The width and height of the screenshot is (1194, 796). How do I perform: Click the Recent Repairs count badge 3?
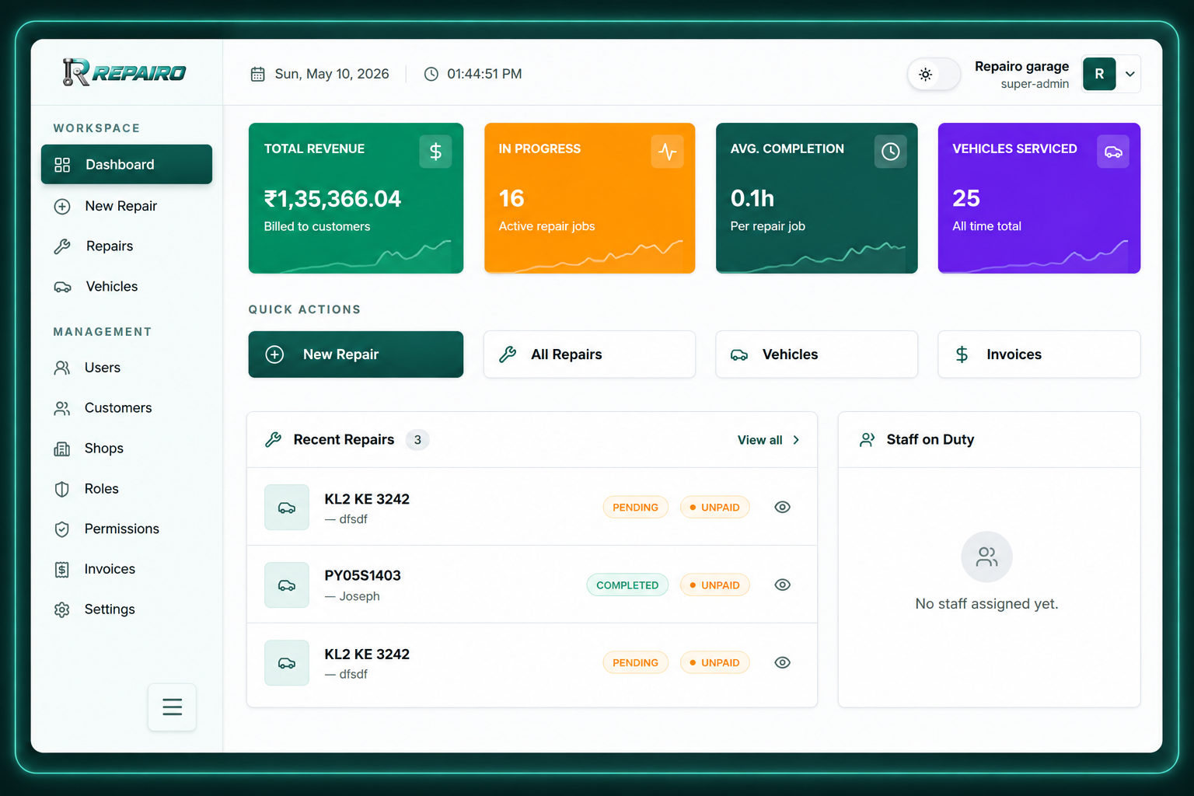pyautogui.click(x=417, y=440)
